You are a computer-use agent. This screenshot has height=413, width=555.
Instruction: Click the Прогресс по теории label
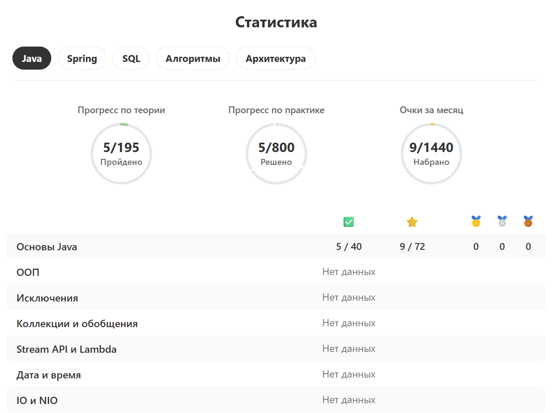pos(121,110)
